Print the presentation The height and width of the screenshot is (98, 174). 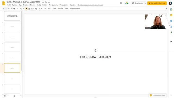(x=14, y=8)
